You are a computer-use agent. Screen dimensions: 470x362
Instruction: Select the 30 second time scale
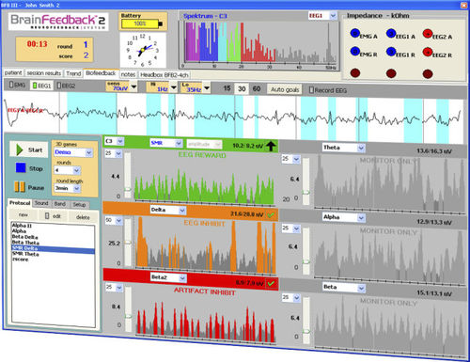tap(242, 88)
